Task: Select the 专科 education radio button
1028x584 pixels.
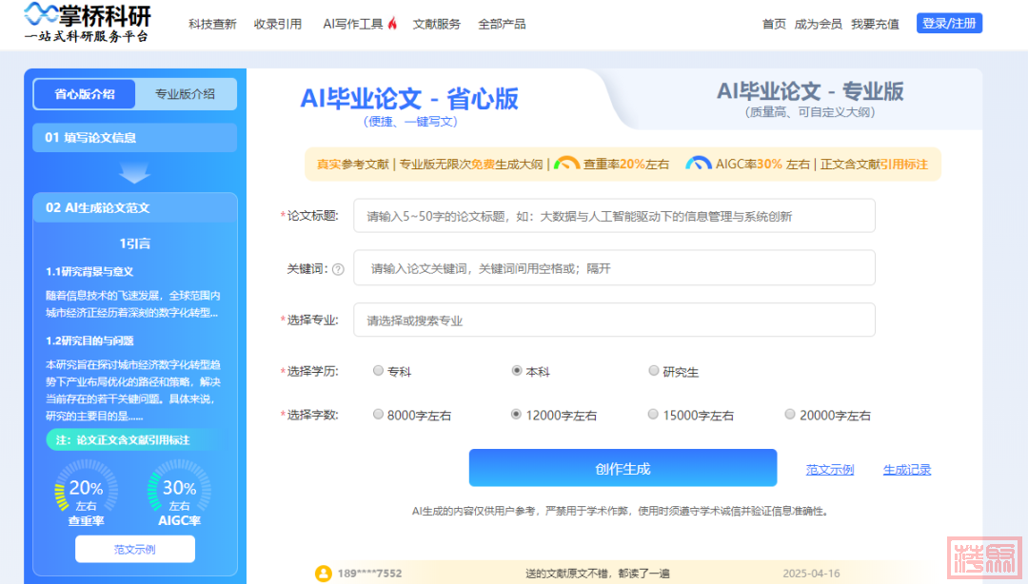Action: tap(378, 371)
